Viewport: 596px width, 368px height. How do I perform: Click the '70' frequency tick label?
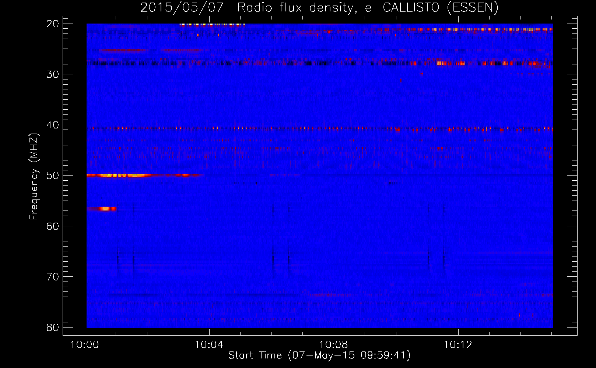coord(53,277)
